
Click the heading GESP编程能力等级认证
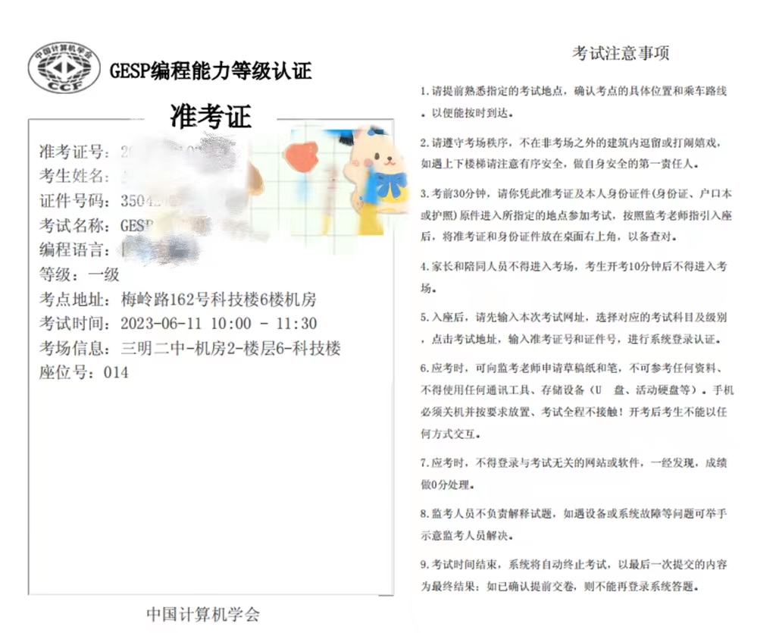coord(211,71)
